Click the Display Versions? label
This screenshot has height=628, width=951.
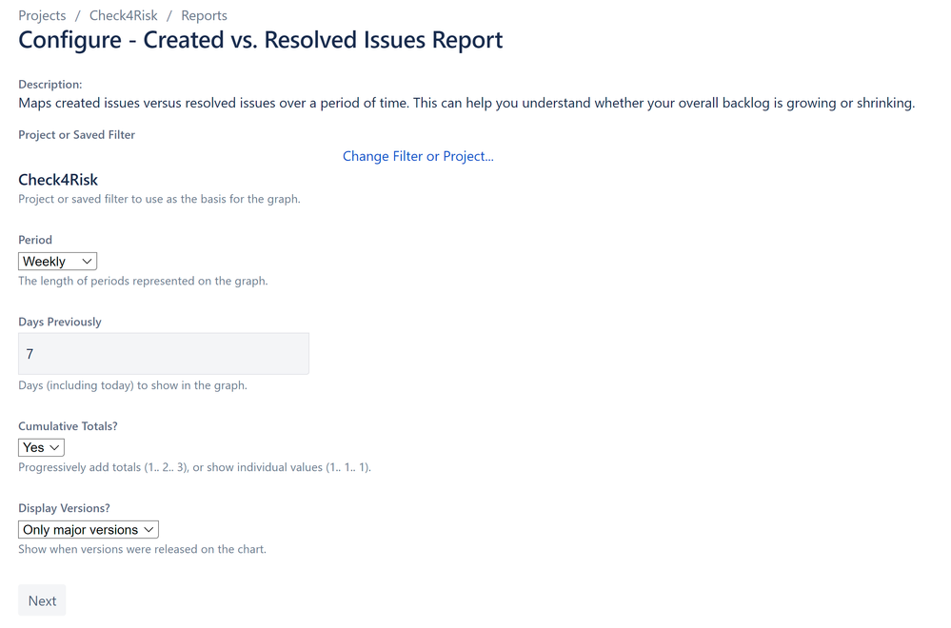pyautogui.click(x=65, y=508)
